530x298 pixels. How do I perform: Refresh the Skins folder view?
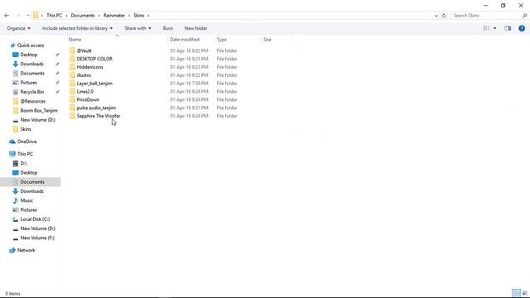(x=444, y=16)
